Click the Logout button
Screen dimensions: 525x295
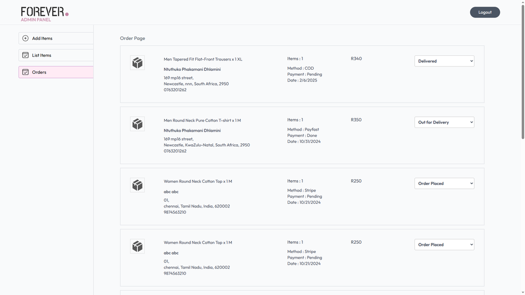click(x=485, y=12)
